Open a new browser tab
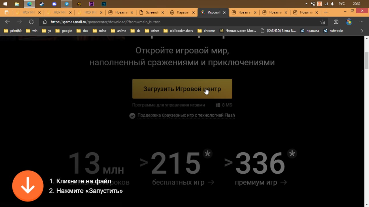The height and width of the screenshot is (207, 369). (x=326, y=12)
